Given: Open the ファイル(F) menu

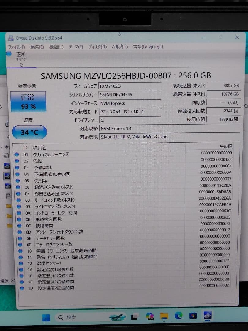Looking at the screenshot, I should [x=17, y=47].
